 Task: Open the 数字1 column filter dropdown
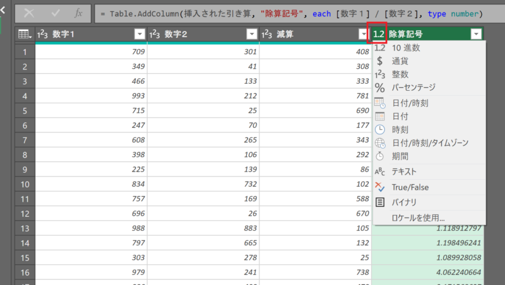pyautogui.click(x=140, y=34)
